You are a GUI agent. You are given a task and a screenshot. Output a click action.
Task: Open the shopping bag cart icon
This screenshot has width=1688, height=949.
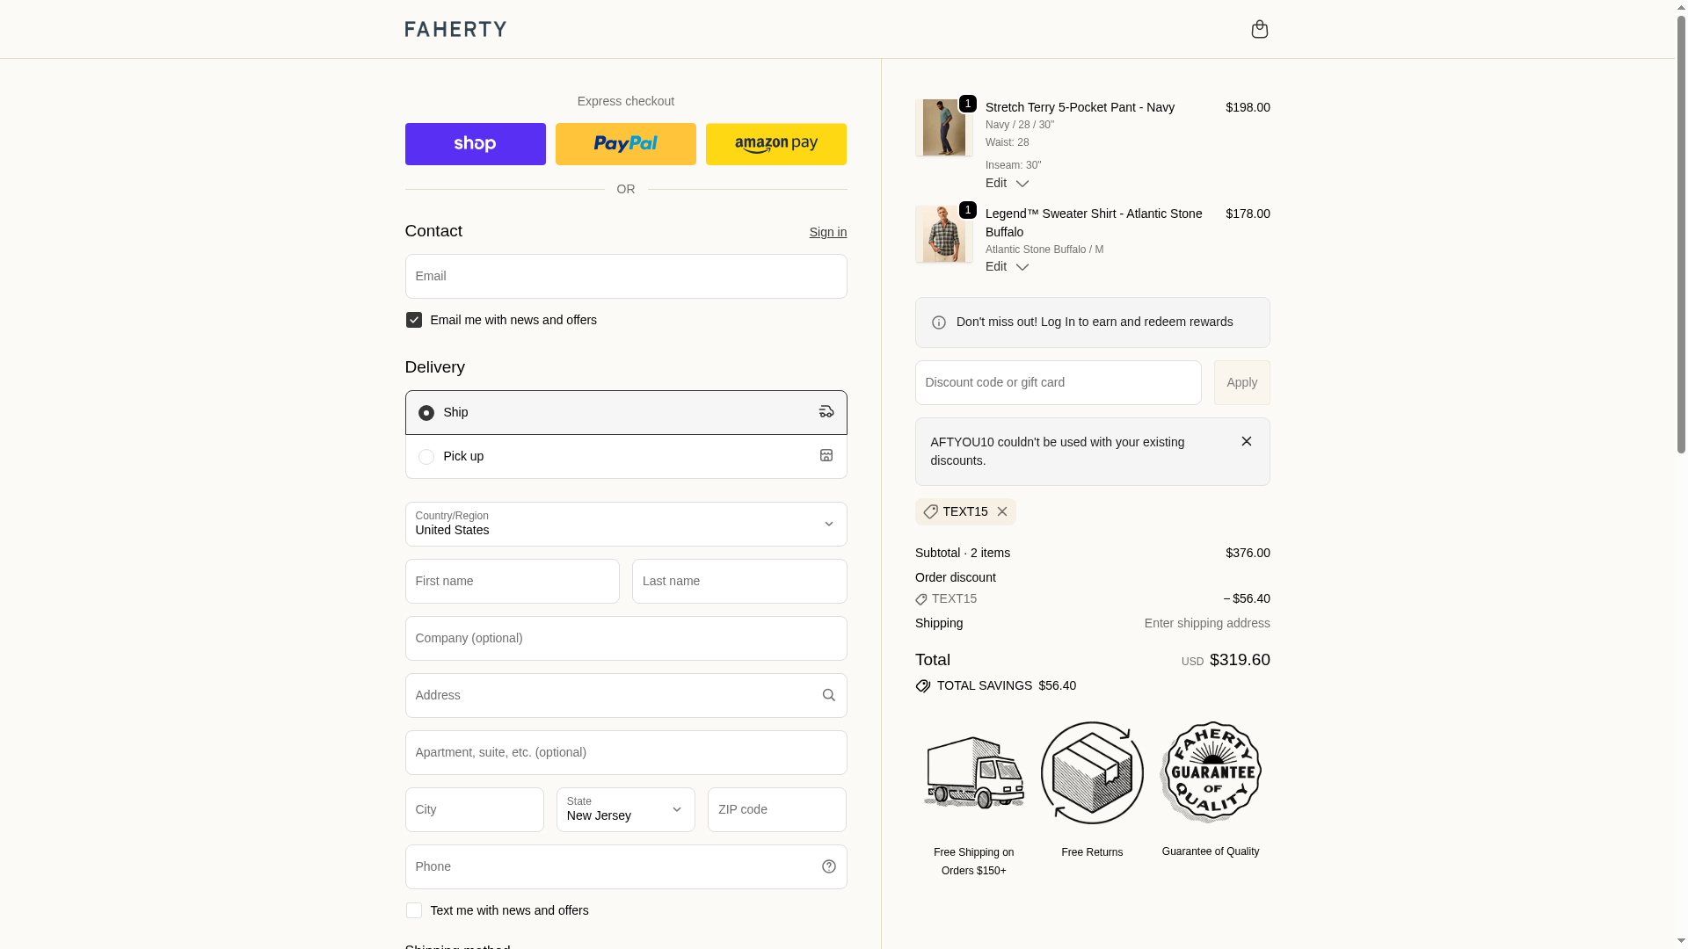(1259, 29)
